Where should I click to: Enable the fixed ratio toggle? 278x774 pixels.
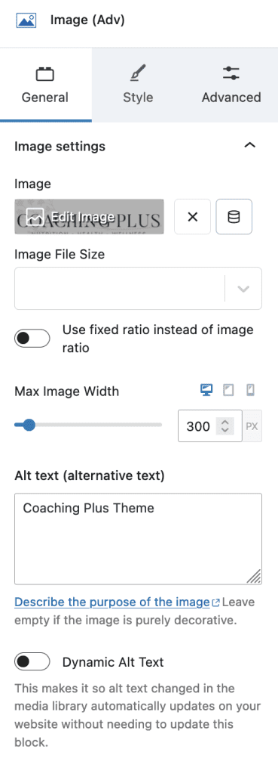click(x=32, y=339)
